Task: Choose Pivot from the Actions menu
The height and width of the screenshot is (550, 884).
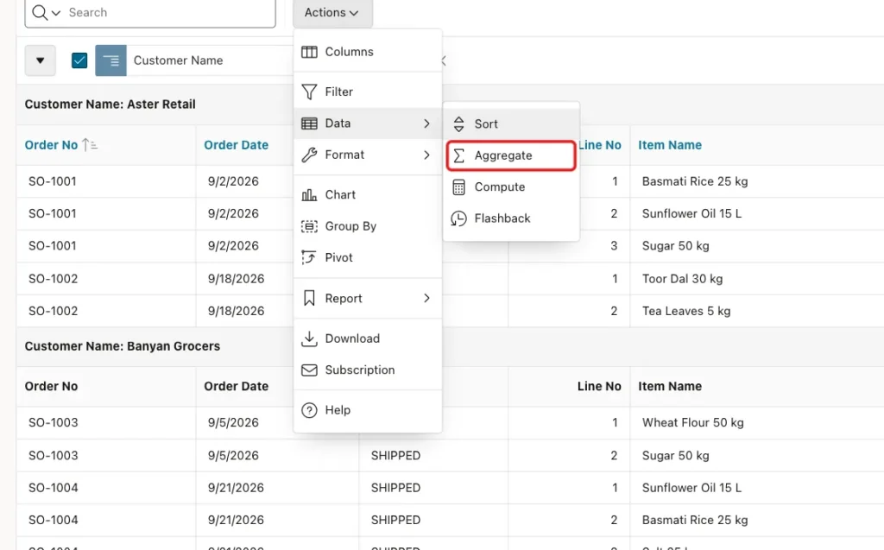Action: [x=367, y=257]
